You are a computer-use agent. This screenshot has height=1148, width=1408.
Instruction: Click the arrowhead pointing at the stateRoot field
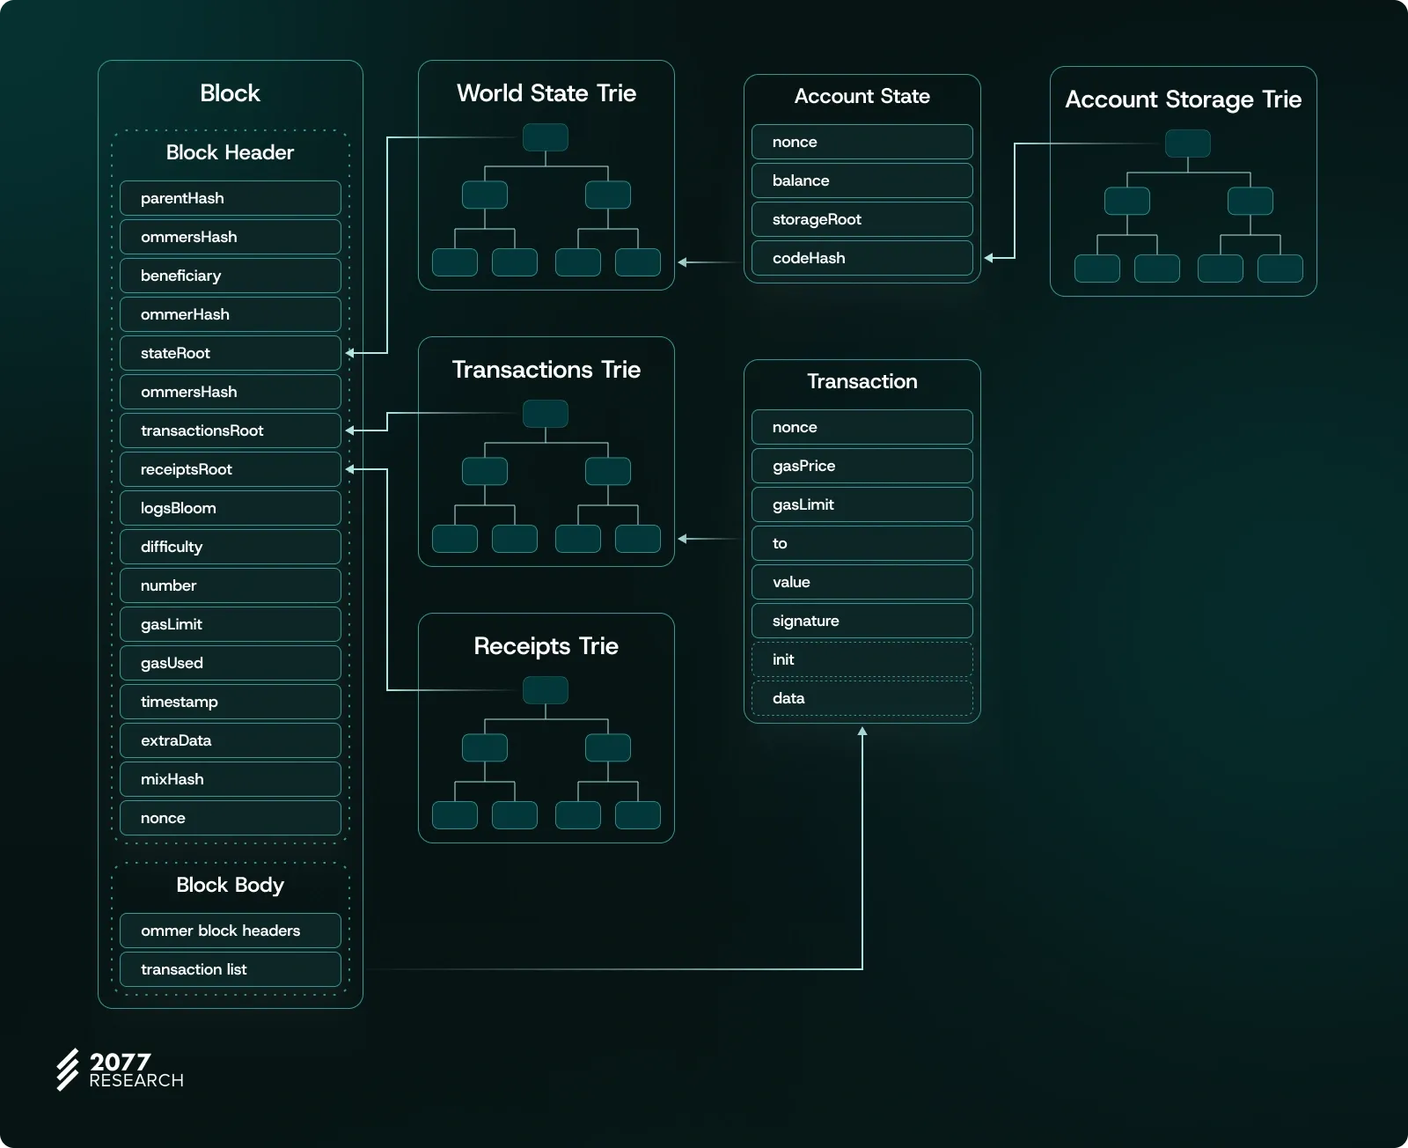click(x=350, y=353)
